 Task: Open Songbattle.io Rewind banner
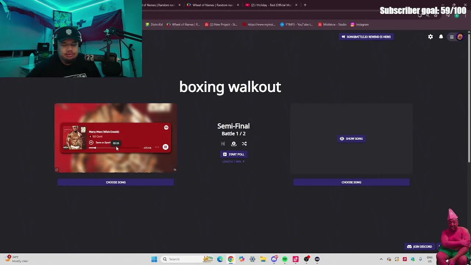click(366, 37)
